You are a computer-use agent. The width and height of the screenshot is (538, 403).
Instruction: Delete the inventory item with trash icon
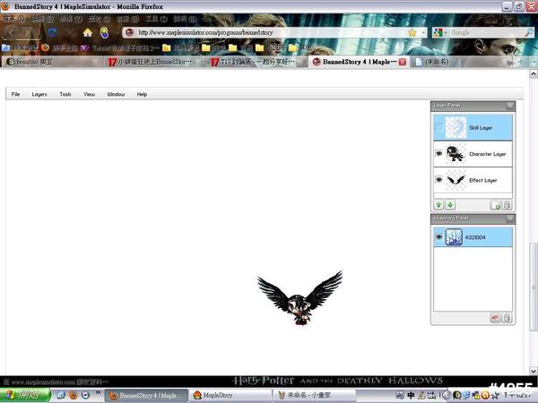[x=507, y=318]
